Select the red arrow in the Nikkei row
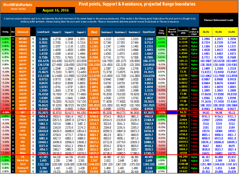 point(33,153)
